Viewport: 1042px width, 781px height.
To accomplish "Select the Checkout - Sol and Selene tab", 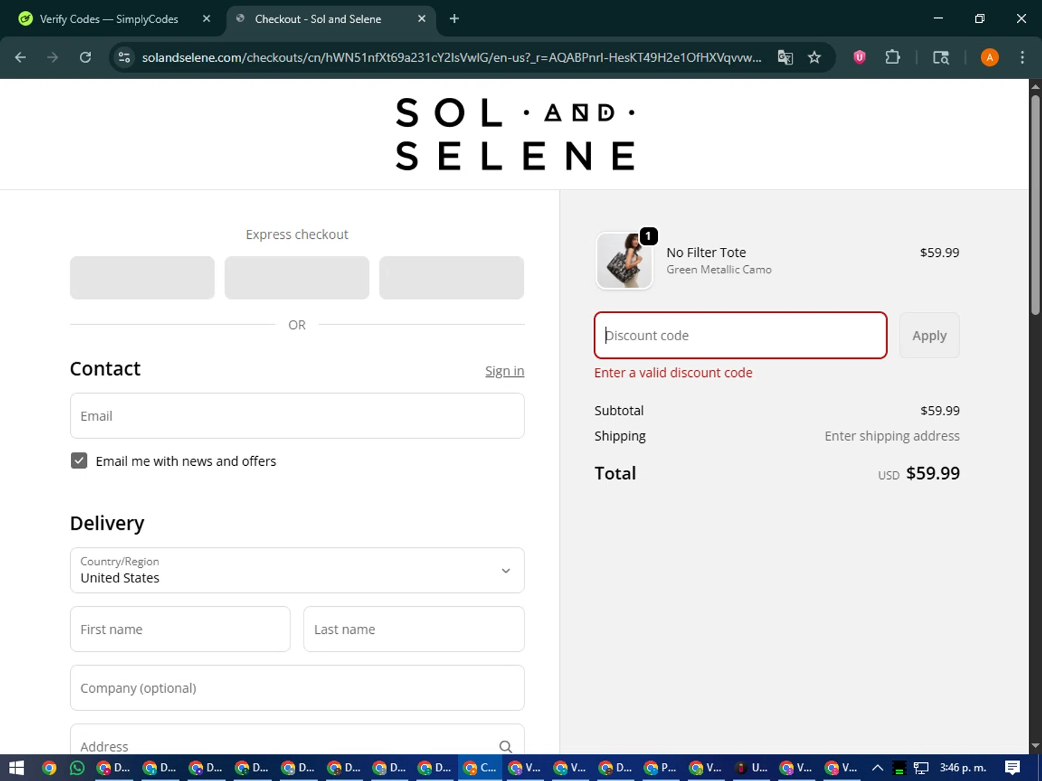I will click(318, 19).
